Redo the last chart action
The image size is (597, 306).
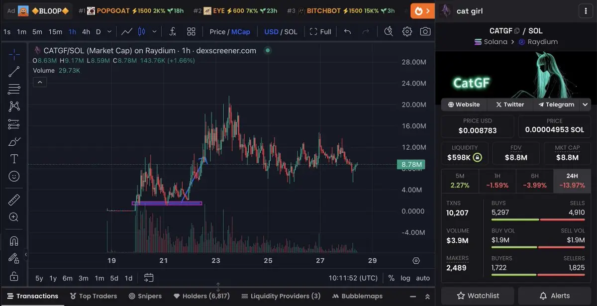366,31
